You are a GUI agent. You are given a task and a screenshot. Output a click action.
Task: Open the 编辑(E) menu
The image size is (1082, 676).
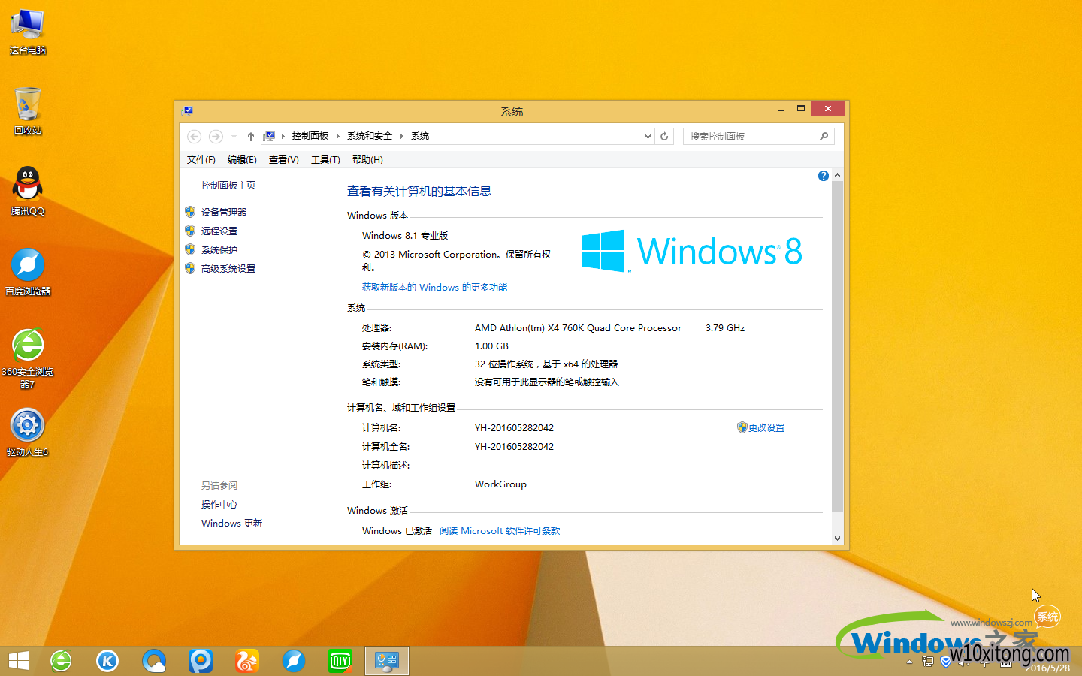[242, 159]
